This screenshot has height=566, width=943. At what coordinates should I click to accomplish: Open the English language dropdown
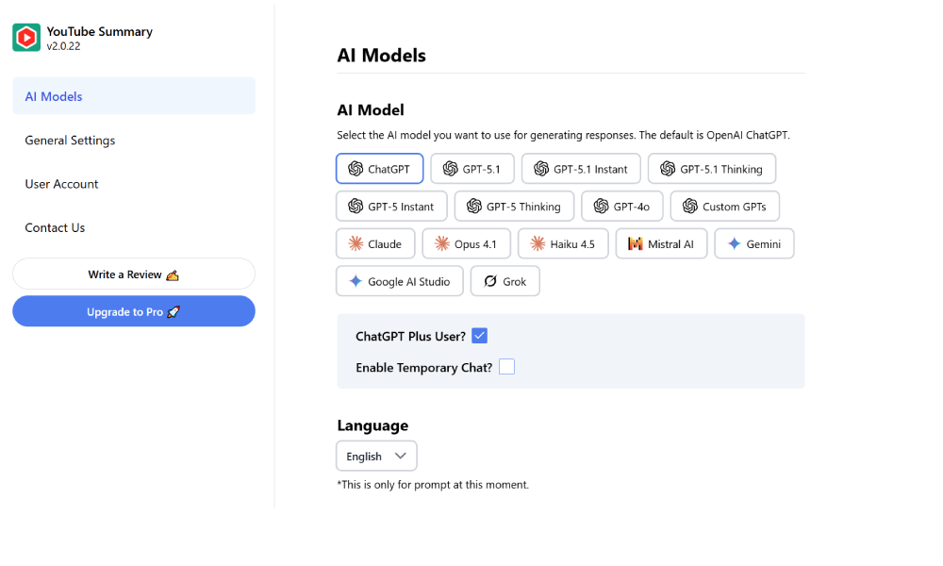(x=376, y=457)
